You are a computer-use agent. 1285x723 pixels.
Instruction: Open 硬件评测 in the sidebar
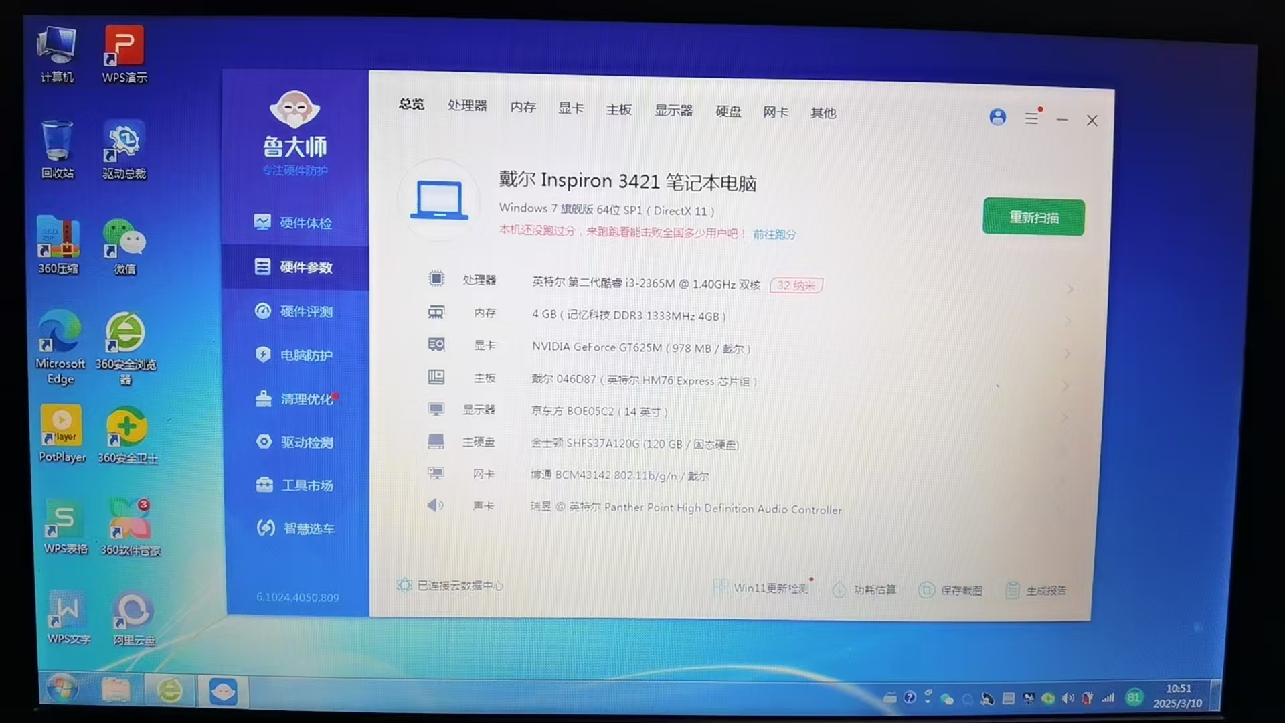click(x=295, y=311)
